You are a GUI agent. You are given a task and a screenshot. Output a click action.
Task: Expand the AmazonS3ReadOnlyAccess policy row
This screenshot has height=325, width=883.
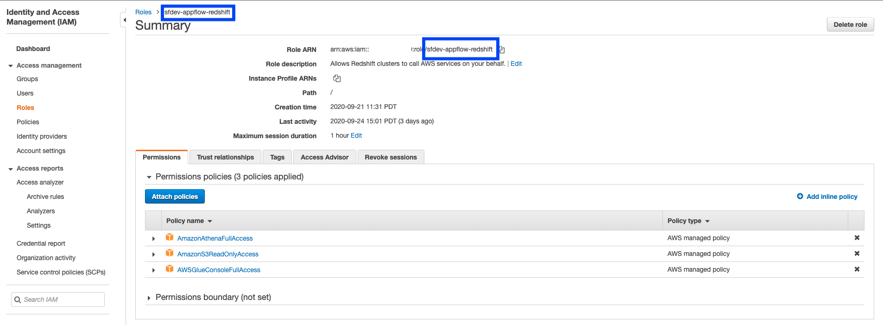click(153, 255)
